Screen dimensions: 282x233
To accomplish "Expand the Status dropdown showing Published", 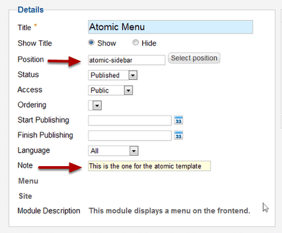I will [x=113, y=75].
